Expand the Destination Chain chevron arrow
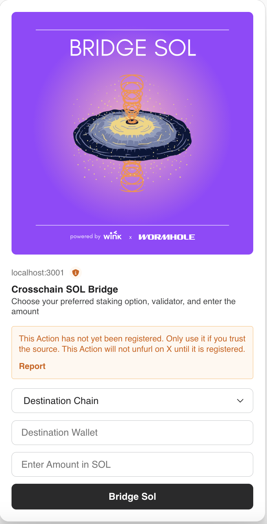Image resolution: width=267 pixels, height=524 pixels. point(240,401)
